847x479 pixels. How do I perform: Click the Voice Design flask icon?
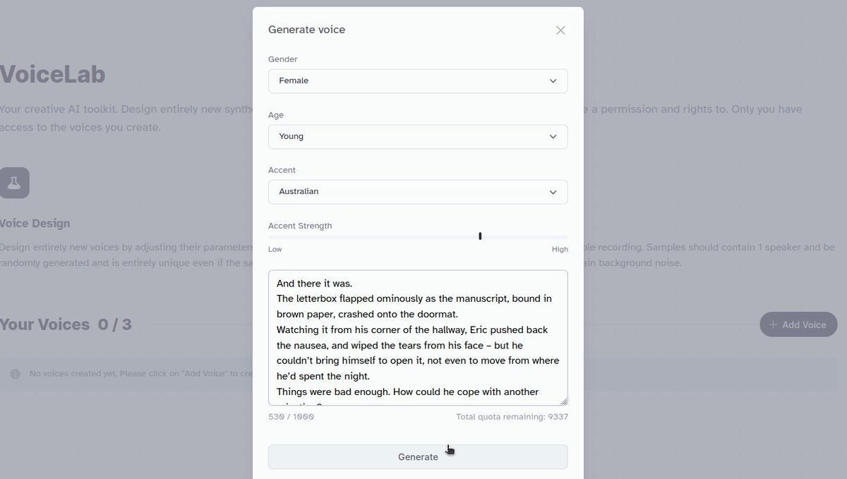coord(14,182)
